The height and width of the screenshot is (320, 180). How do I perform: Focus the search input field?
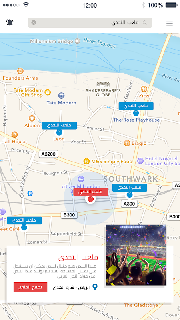click(90, 23)
